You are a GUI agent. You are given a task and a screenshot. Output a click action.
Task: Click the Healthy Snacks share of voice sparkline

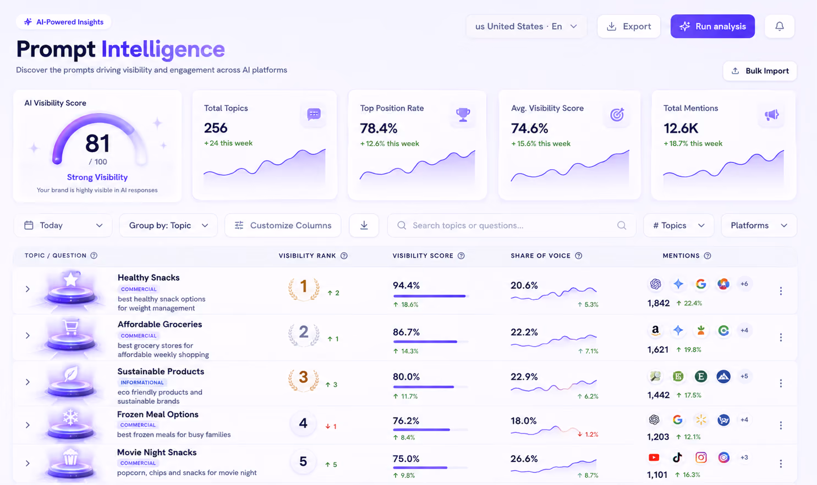(553, 293)
